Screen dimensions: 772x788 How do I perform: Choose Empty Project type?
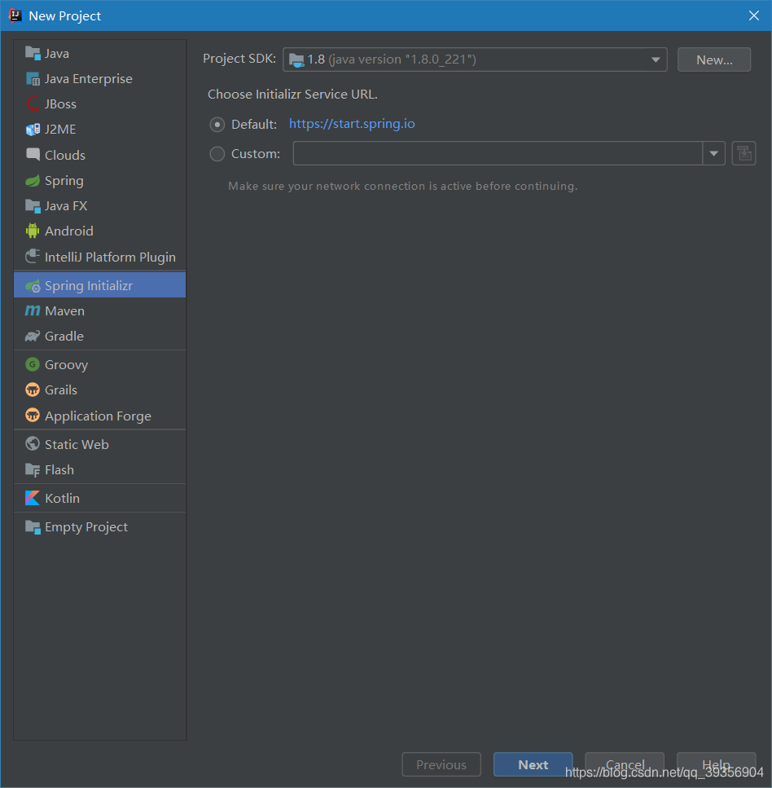tap(100, 526)
